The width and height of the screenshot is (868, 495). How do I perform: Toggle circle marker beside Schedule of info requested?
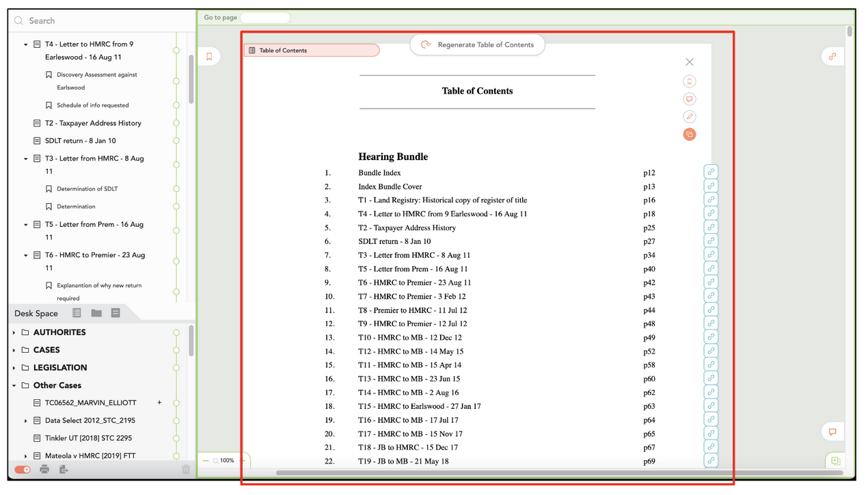[176, 105]
